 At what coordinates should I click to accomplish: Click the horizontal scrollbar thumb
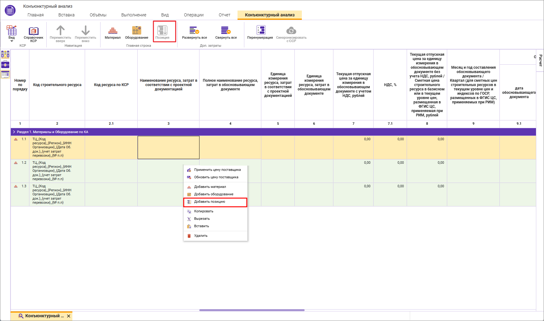pos(252,310)
